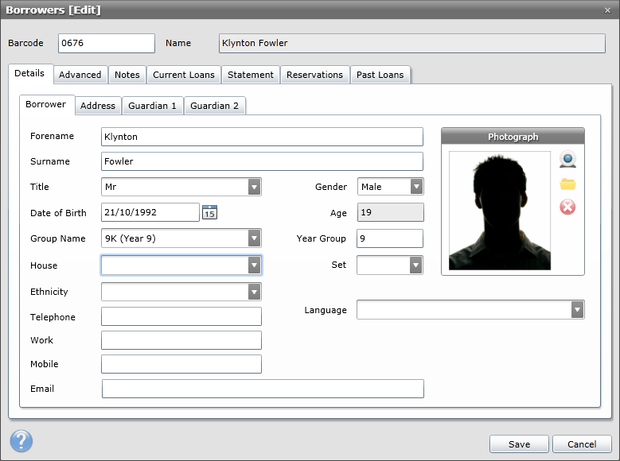Click the Cancel button
Viewport: 620px width, 461px height.
pos(582,444)
